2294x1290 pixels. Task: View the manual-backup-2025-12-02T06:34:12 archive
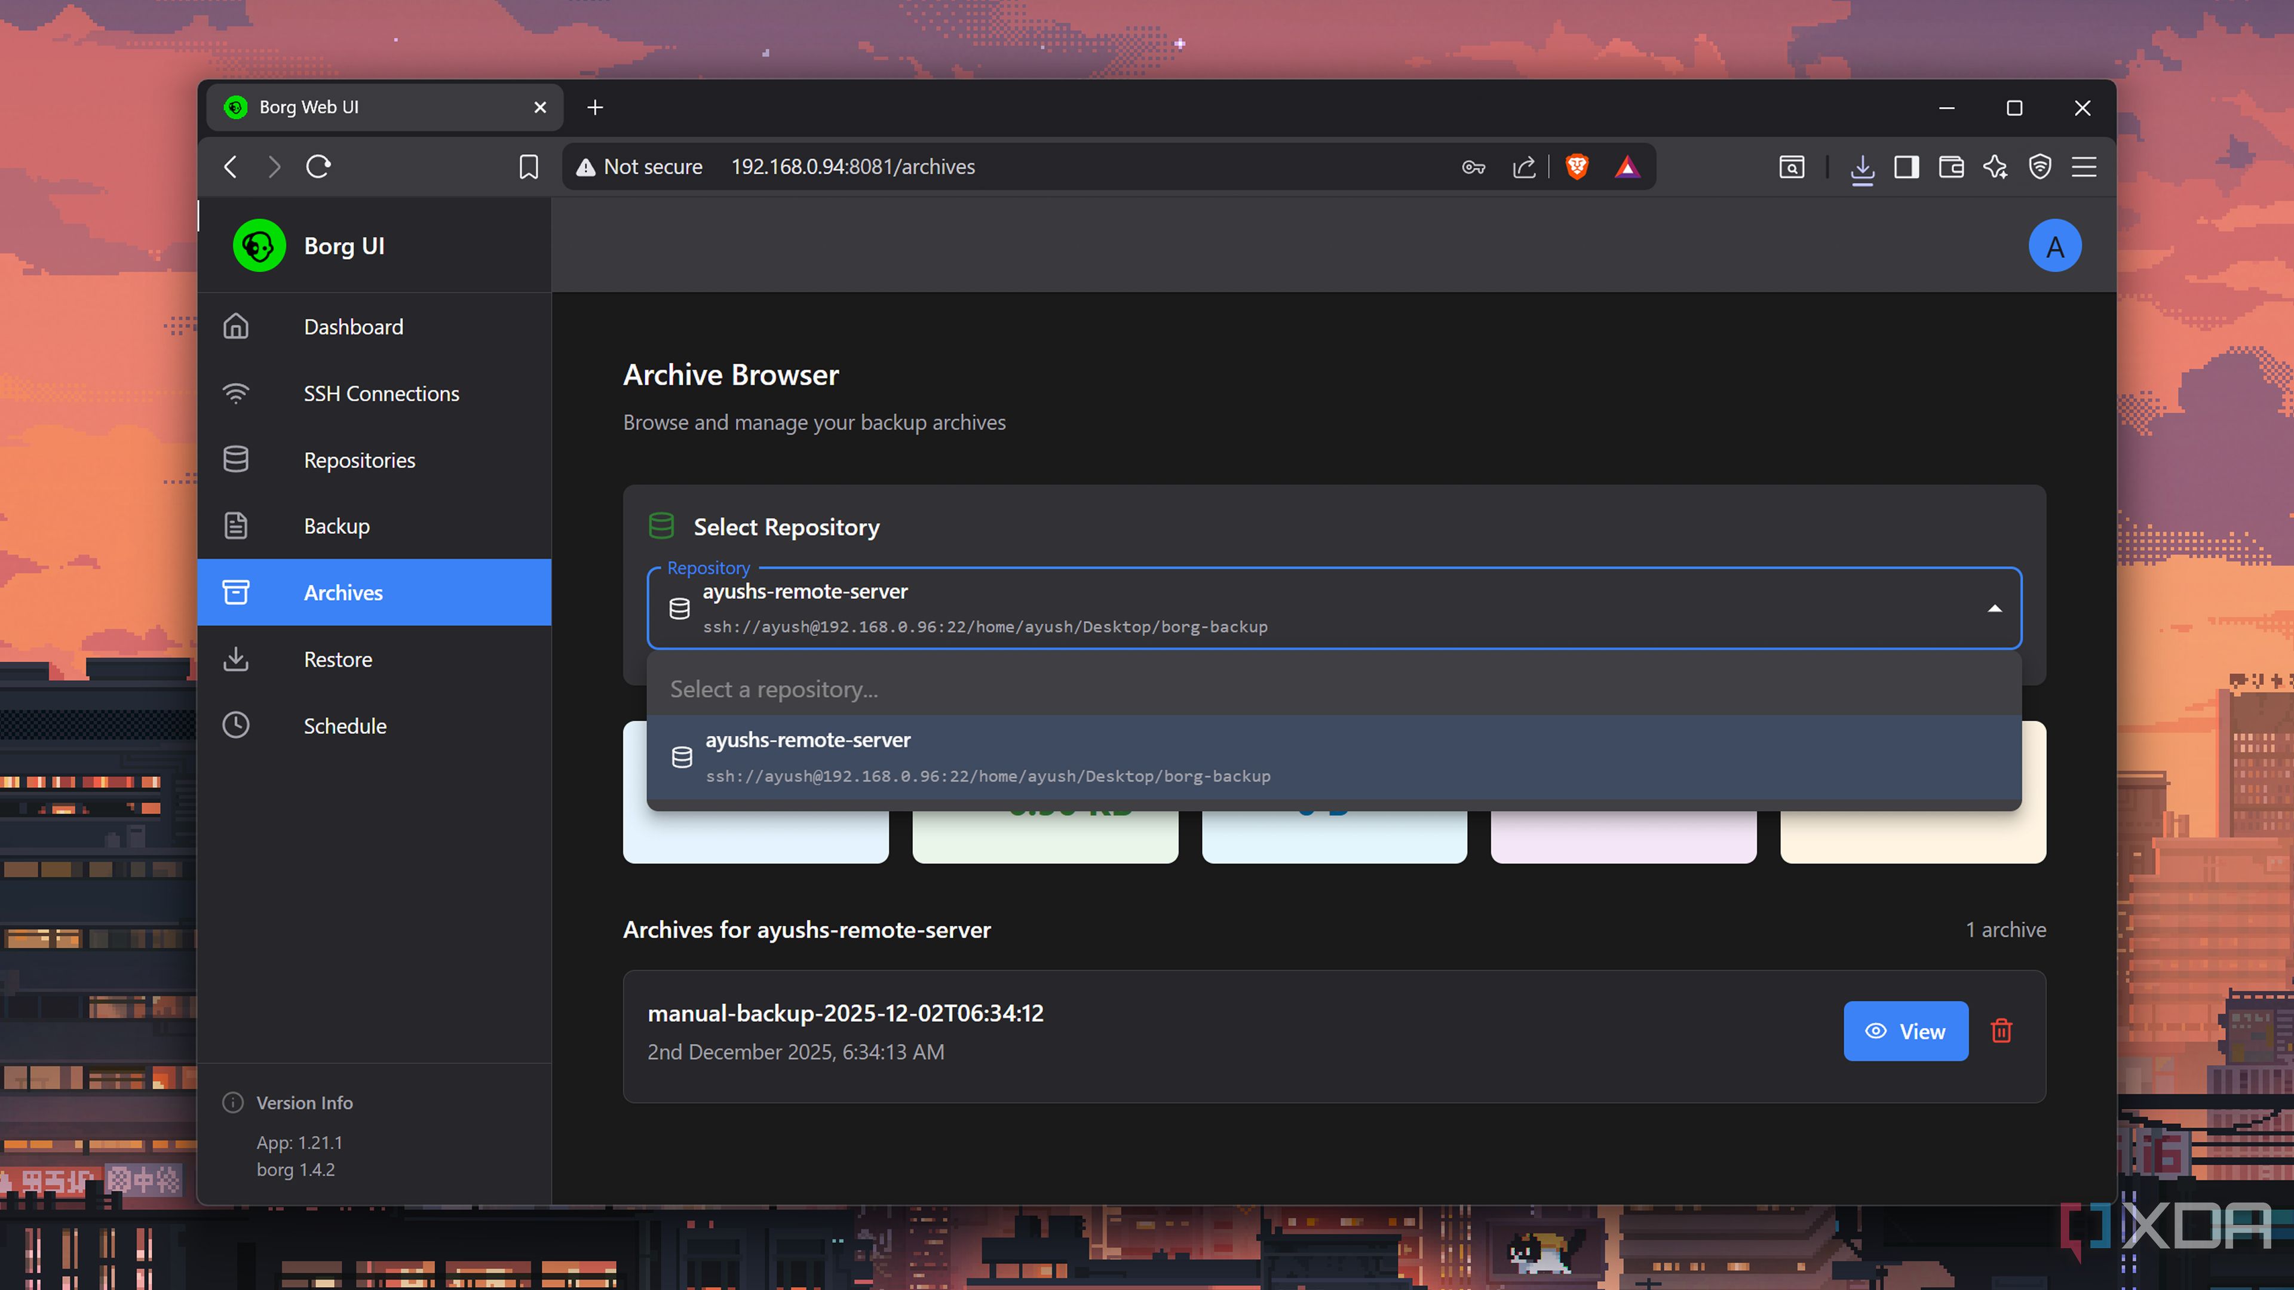pyautogui.click(x=1905, y=1031)
